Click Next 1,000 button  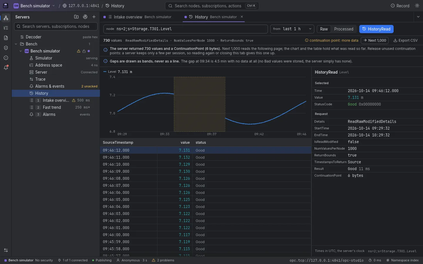tap(375, 40)
